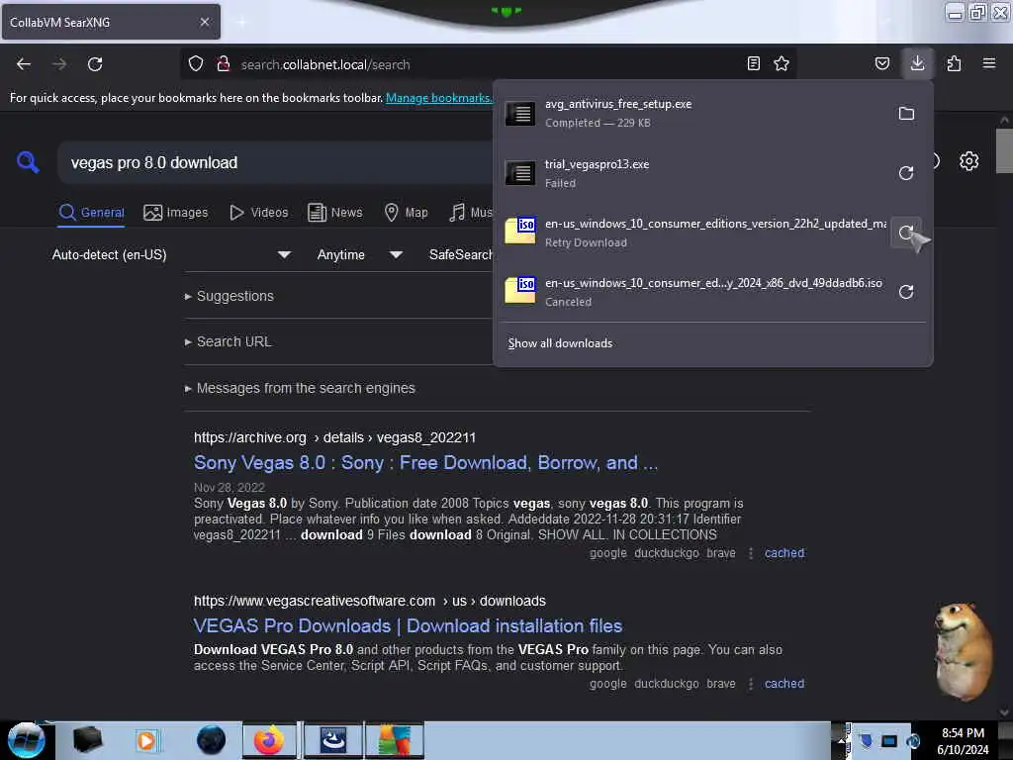Click the Manage bookmarks link
The height and width of the screenshot is (760, 1013).
point(438,98)
